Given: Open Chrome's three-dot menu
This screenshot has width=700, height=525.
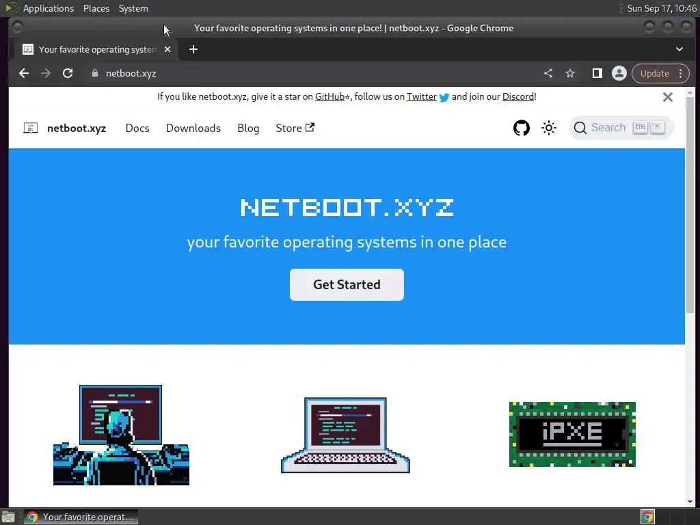Looking at the screenshot, I should 681,73.
